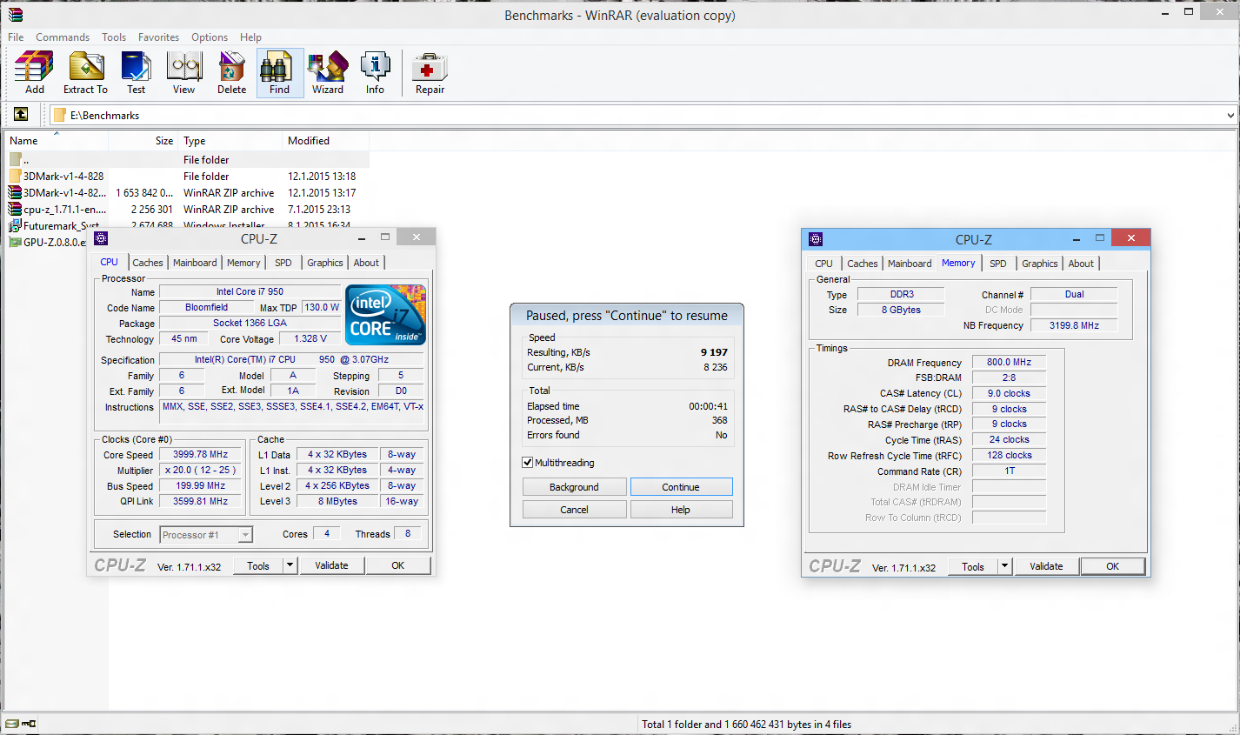Open the Commands menu
The width and height of the screenshot is (1240, 735).
[x=63, y=37]
